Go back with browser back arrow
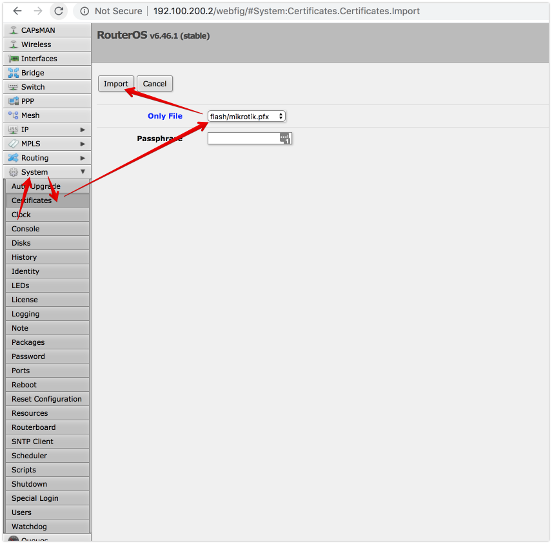 [x=17, y=11]
